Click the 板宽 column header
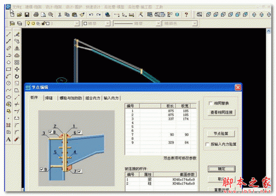Viewport: 276px width, 196px height. pos(183,106)
